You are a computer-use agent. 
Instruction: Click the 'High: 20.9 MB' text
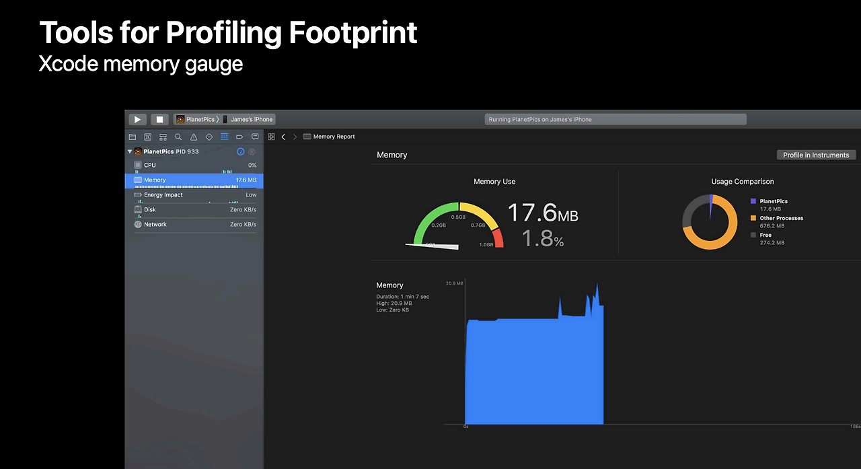click(x=394, y=303)
